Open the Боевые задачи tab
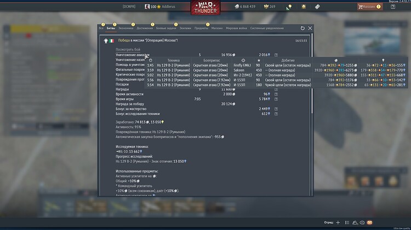Screen dimensions: 411x230 point(166,28)
